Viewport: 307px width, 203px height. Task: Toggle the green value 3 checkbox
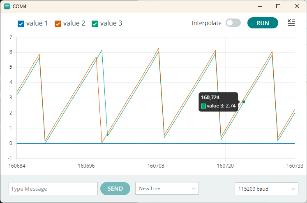pos(95,23)
